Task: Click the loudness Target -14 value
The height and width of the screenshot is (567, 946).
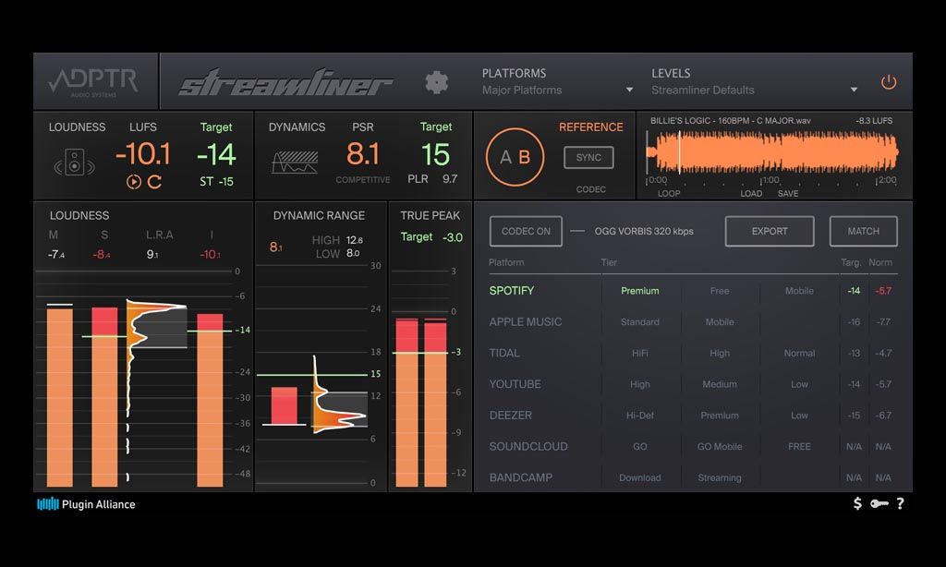Action: tap(216, 154)
